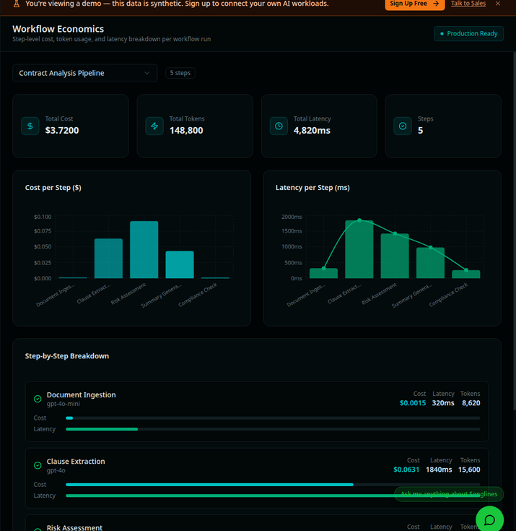Click Clause Extraction cost progress bar
This screenshot has width=516, height=531.
[273, 485]
